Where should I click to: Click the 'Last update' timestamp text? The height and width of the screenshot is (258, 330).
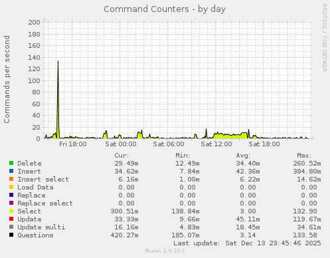(247, 243)
